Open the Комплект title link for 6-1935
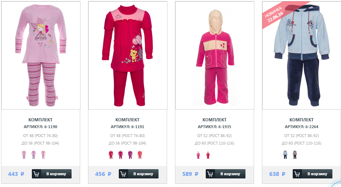Image resolution: width=341 pixels, height=187 pixels. coord(214,120)
